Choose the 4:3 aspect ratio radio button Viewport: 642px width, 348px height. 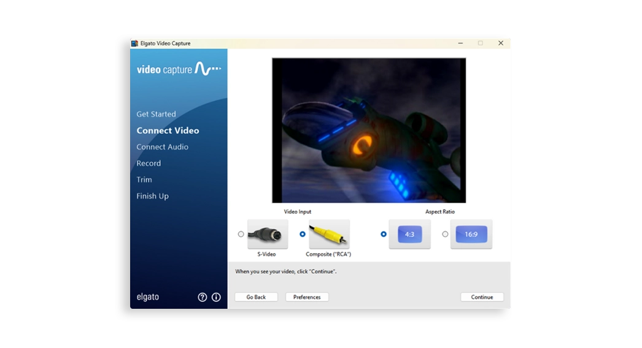point(383,234)
